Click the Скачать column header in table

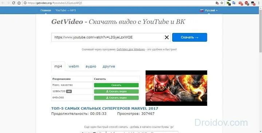click(x=100, y=79)
